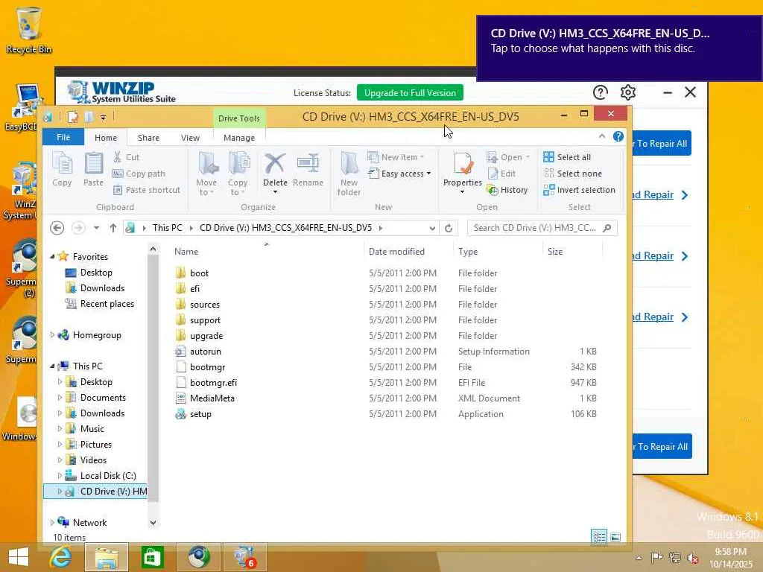Viewport: 763px width, 572px height.
Task: Open the Action Center flag tray icon
Action: point(656,557)
